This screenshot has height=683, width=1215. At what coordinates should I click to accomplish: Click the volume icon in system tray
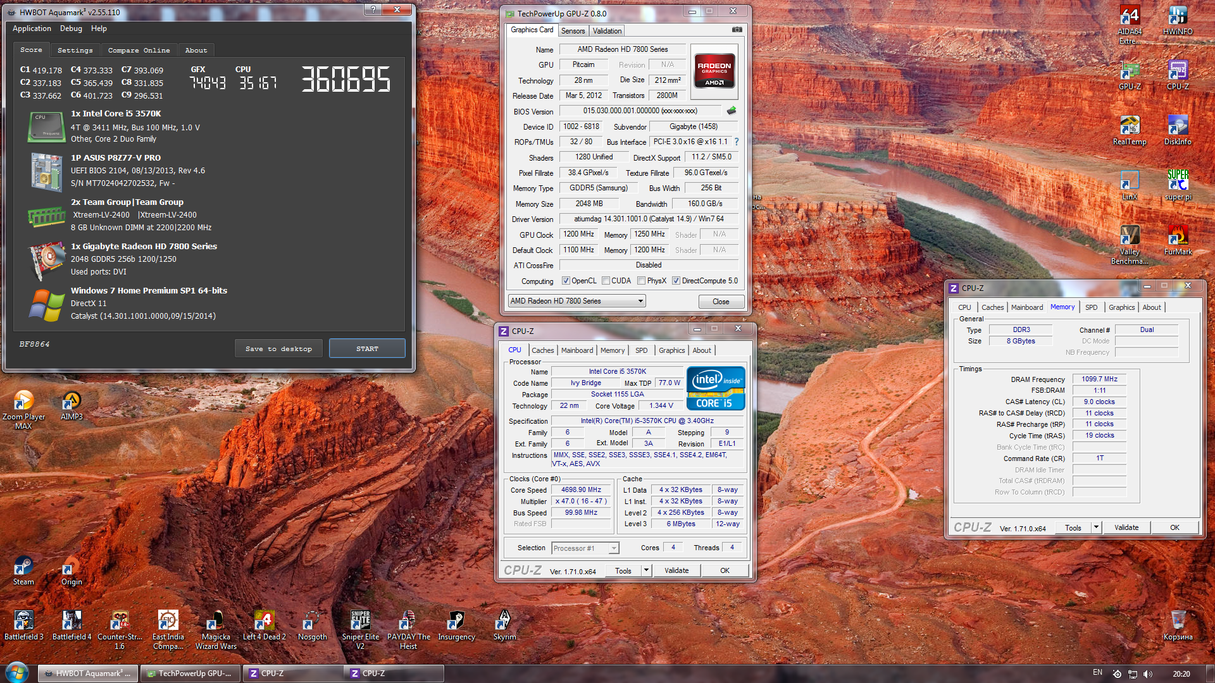(1148, 674)
